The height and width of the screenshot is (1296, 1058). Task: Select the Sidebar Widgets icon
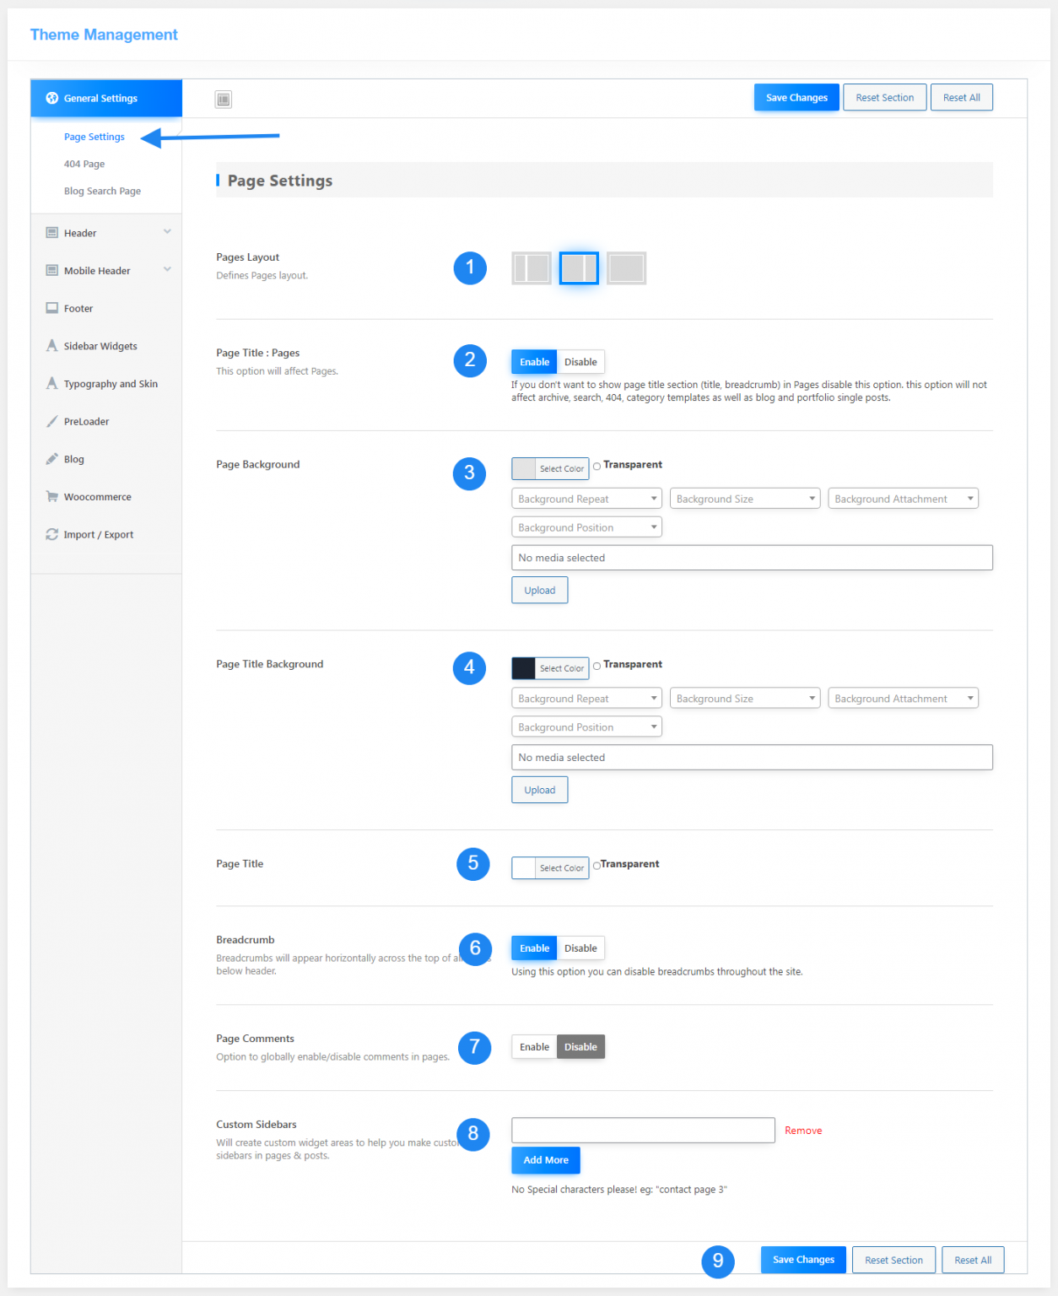pos(52,346)
